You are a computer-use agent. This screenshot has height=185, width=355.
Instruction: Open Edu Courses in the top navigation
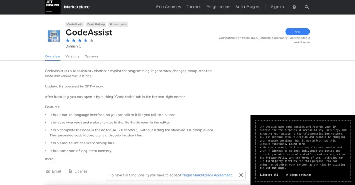pos(168,7)
